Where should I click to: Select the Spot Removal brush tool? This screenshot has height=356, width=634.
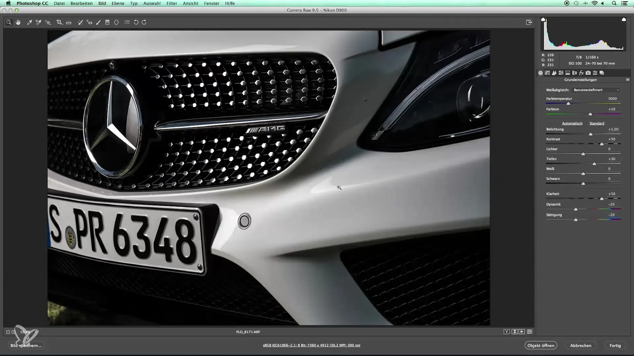click(80, 22)
